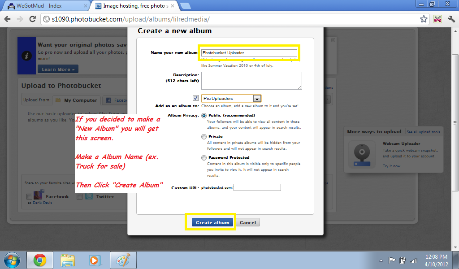
Task: Open Chrome from the taskbar
Action: [x=40, y=260]
